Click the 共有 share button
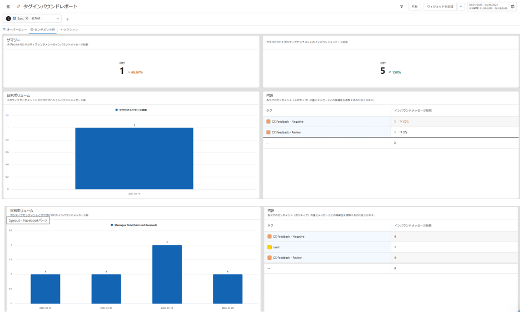The width and height of the screenshot is (528, 316). click(415, 7)
